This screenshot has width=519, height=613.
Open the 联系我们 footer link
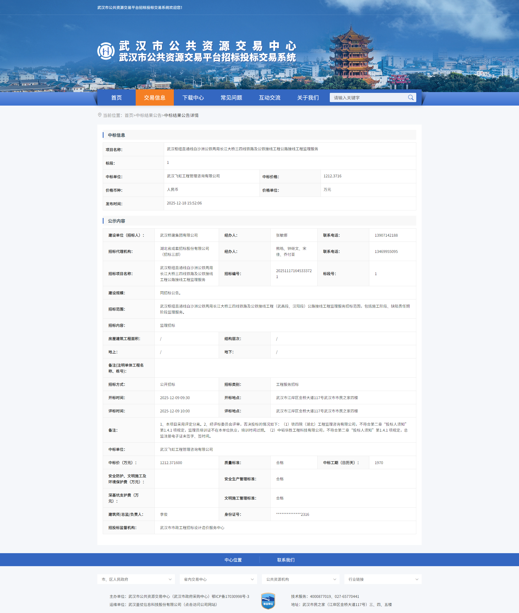pyautogui.click(x=286, y=560)
